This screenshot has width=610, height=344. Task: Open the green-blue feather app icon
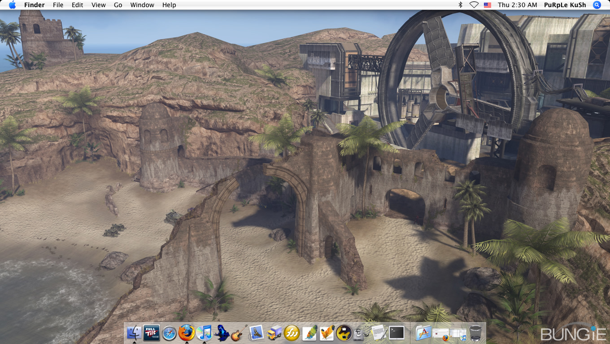point(309,333)
